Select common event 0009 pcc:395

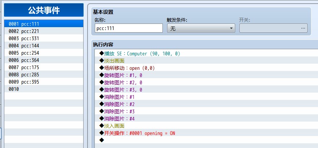(x=44, y=82)
